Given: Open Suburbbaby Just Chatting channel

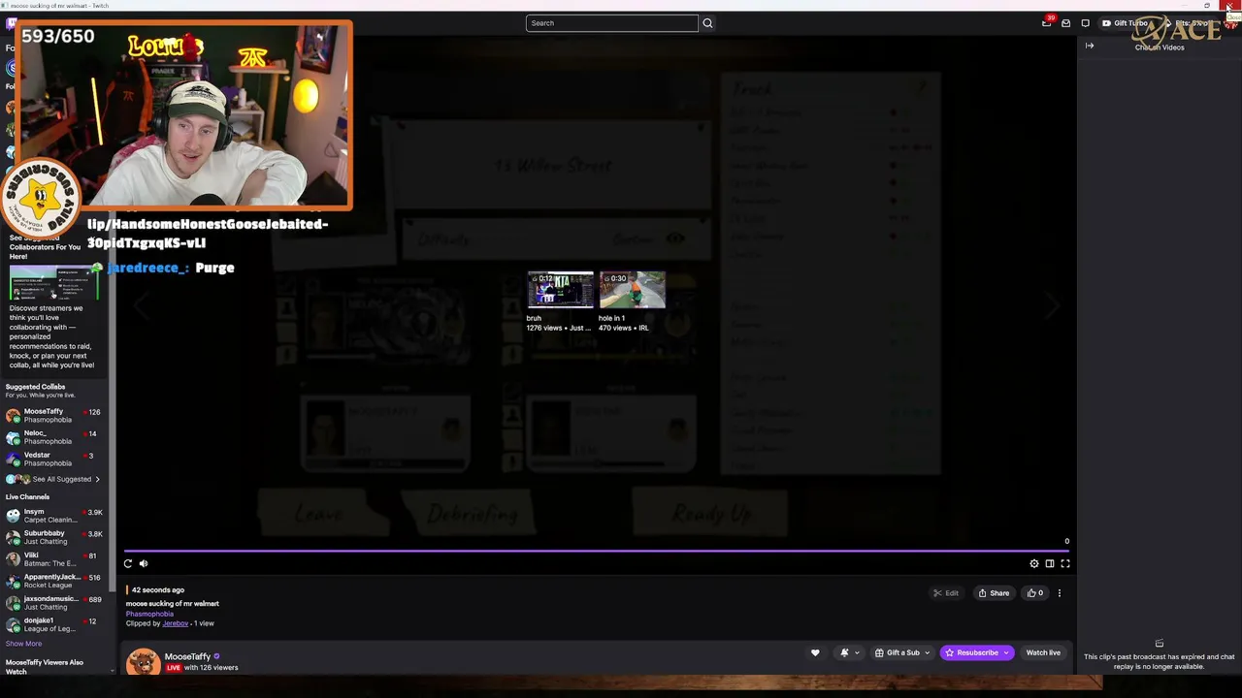Looking at the screenshot, I should [53, 537].
